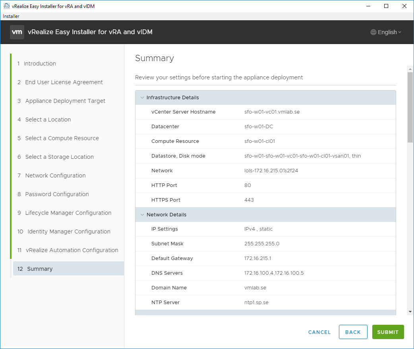414x349 pixels.
Task: Open Lifecycle Manager Configuration step
Action: (x=64, y=213)
